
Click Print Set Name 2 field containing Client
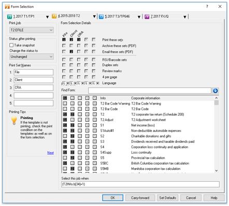pos(34,80)
